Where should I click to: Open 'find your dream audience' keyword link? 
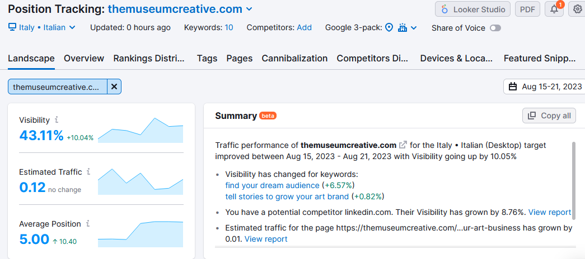click(273, 185)
